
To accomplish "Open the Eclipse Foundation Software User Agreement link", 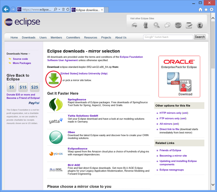I will [x=95, y=58].
